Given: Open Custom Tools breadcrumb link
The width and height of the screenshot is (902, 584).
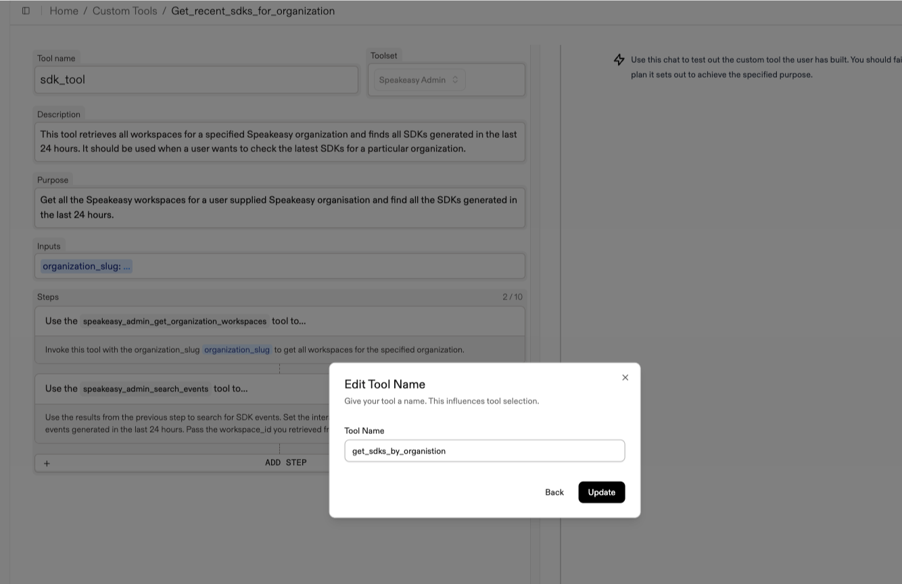Looking at the screenshot, I should coord(124,11).
